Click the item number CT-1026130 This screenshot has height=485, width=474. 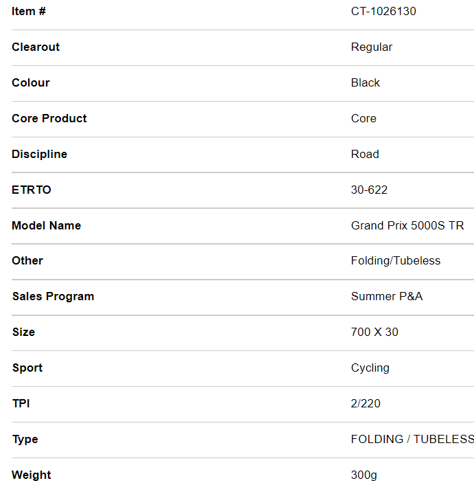[x=383, y=12]
